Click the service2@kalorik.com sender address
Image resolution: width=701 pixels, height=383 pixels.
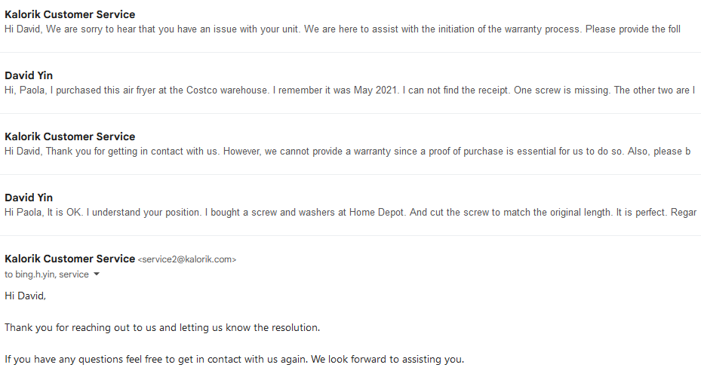pyautogui.click(x=187, y=259)
